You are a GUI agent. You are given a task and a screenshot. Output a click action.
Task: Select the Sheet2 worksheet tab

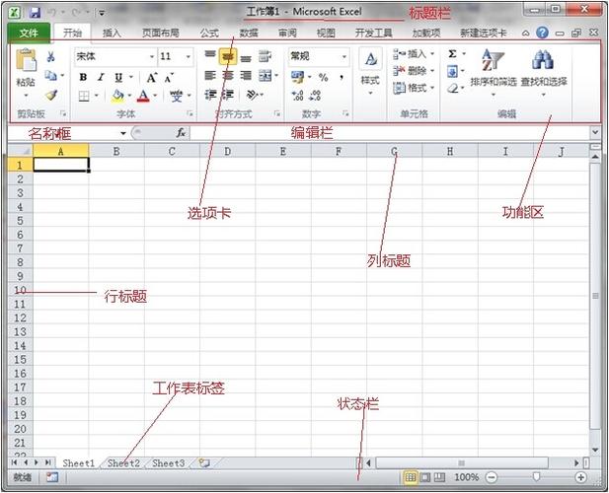(123, 463)
